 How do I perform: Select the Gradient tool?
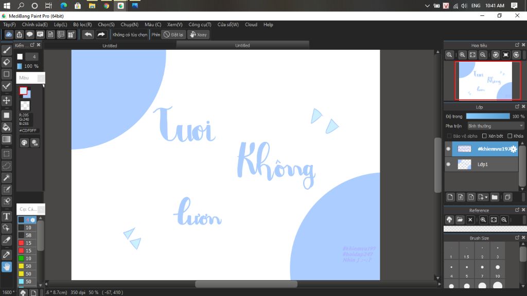pos(6,139)
